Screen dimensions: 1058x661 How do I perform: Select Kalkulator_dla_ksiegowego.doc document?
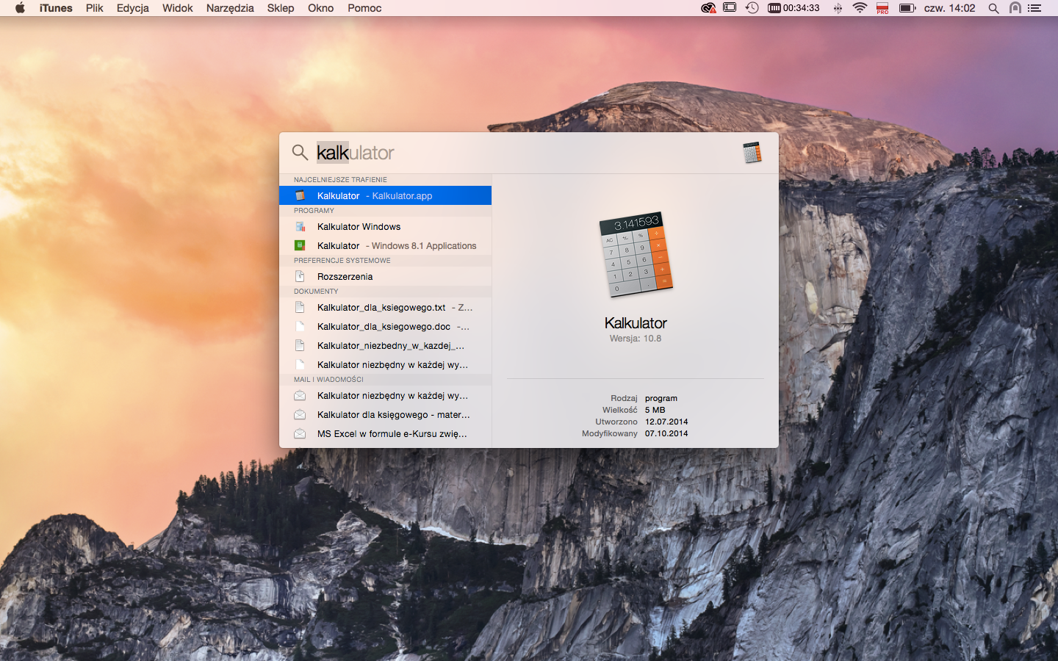385,326
